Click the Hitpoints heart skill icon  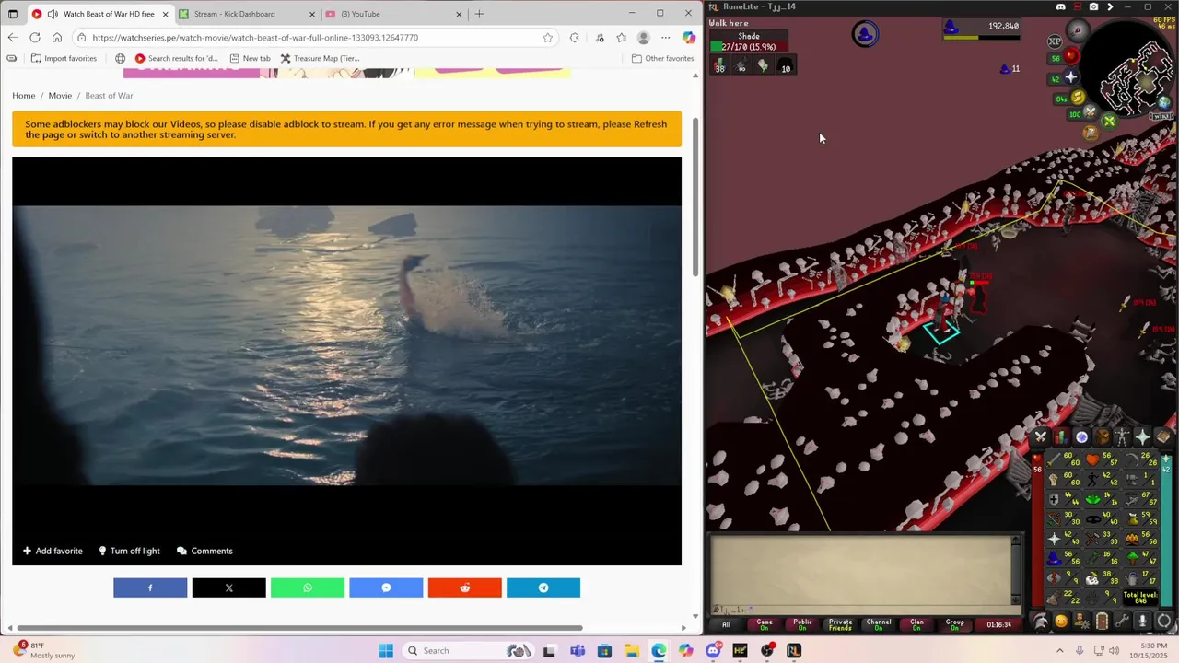[x=1102, y=459]
